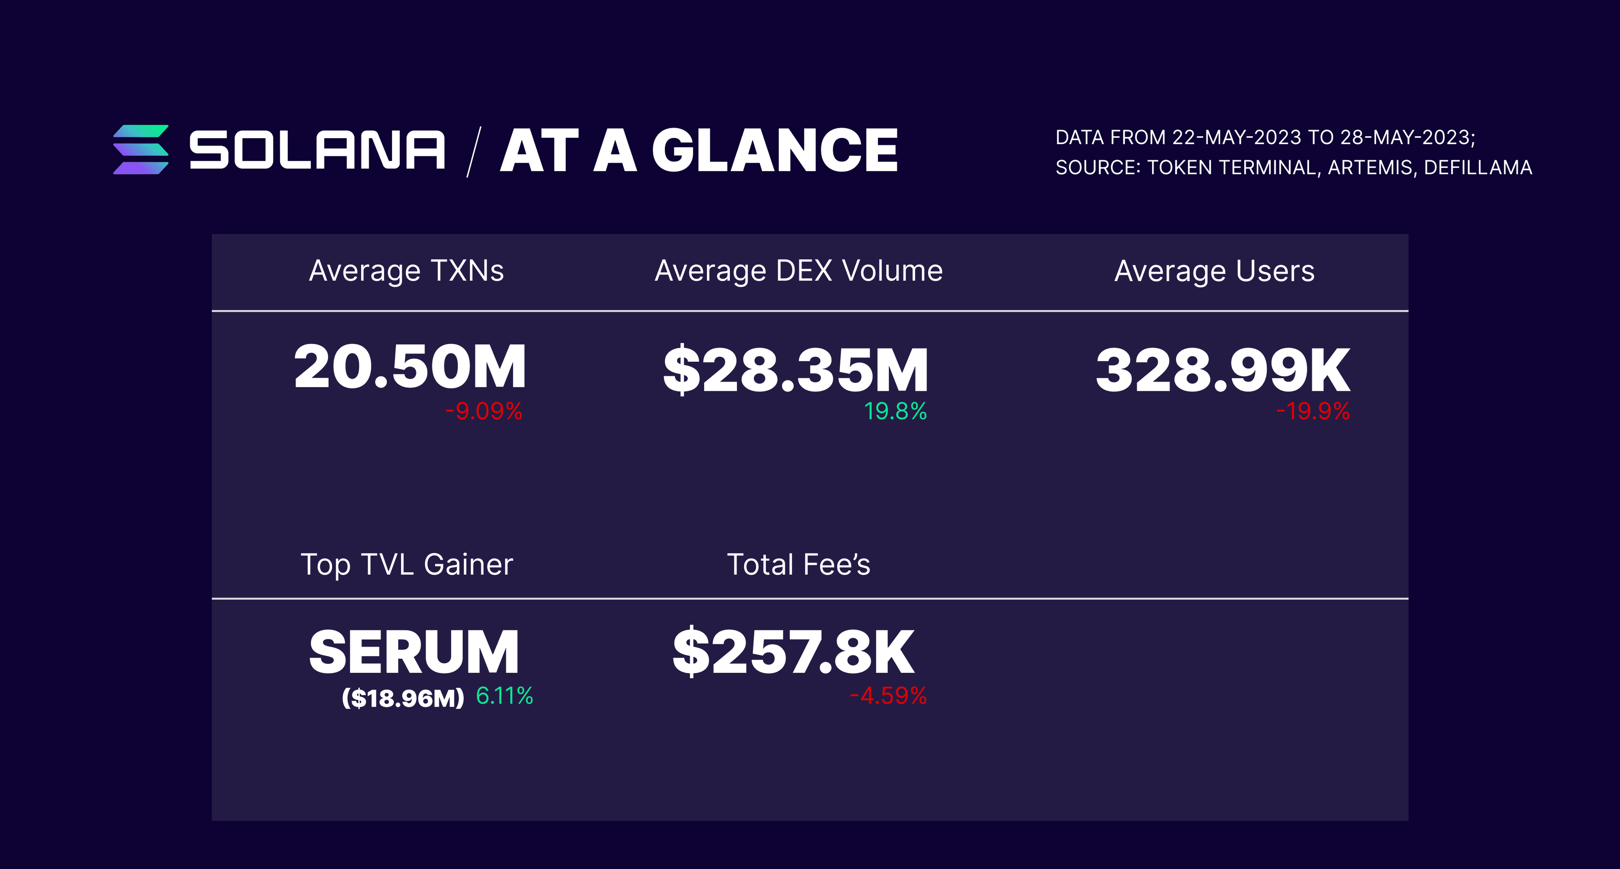This screenshot has width=1620, height=869.
Task: Click the green 6.11% gain figure
Action: click(x=505, y=696)
